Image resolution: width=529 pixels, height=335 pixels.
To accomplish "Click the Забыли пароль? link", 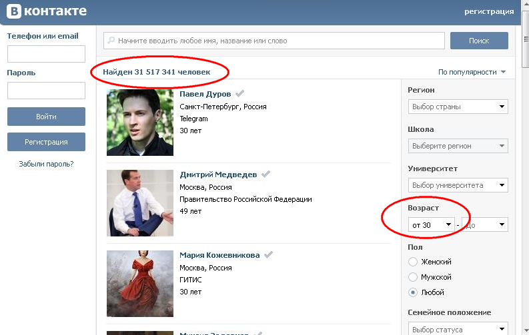I will [x=46, y=164].
